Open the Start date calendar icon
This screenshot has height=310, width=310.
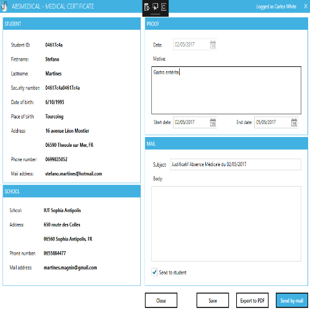pos(213,122)
